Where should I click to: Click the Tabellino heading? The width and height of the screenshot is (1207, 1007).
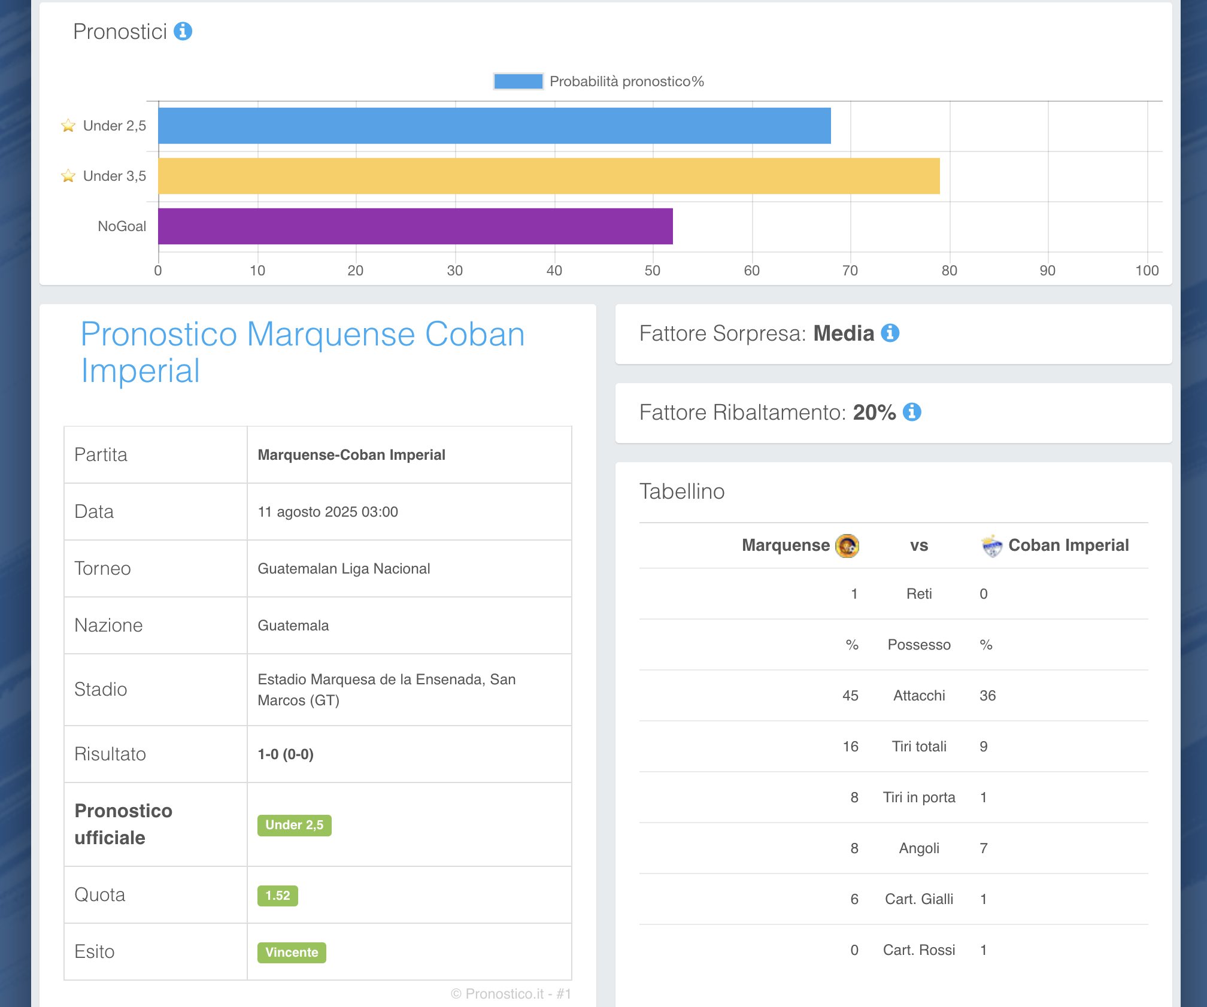pos(682,492)
